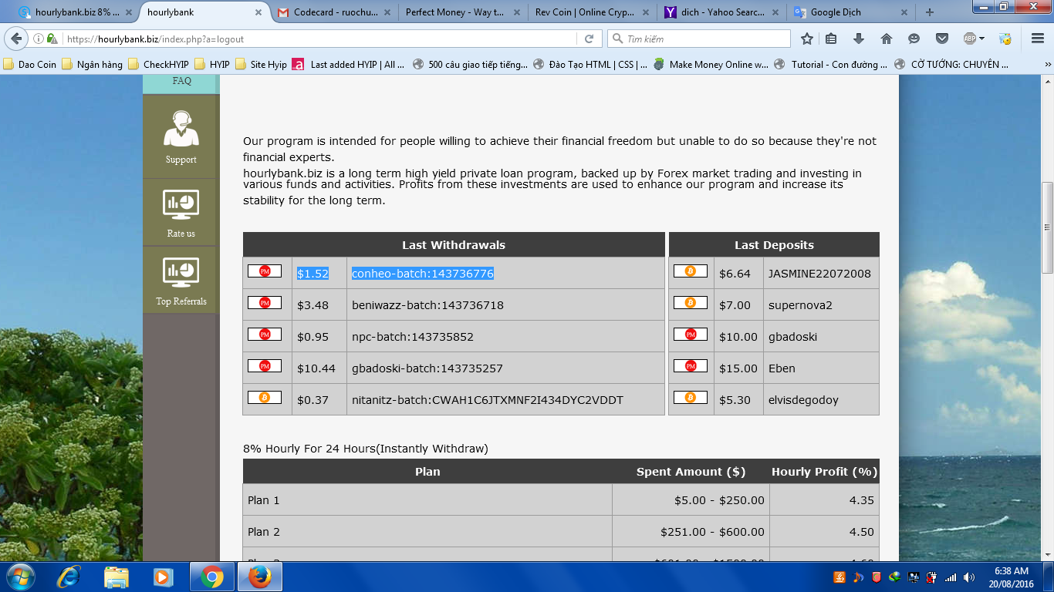
Task: Click the $10.44 withdrawal amount
Action: tap(316, 368)
